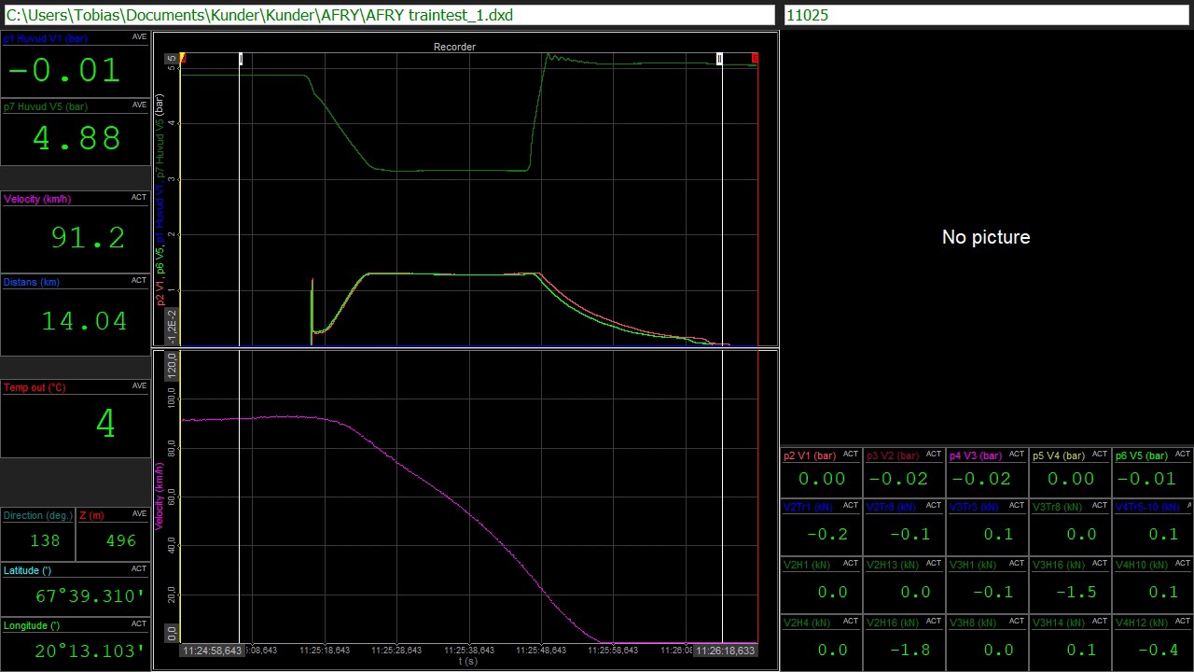Screen dimensions: 1194x672
Task: Select the Velocity (km/h) digital meter
Action: [76, 231]
